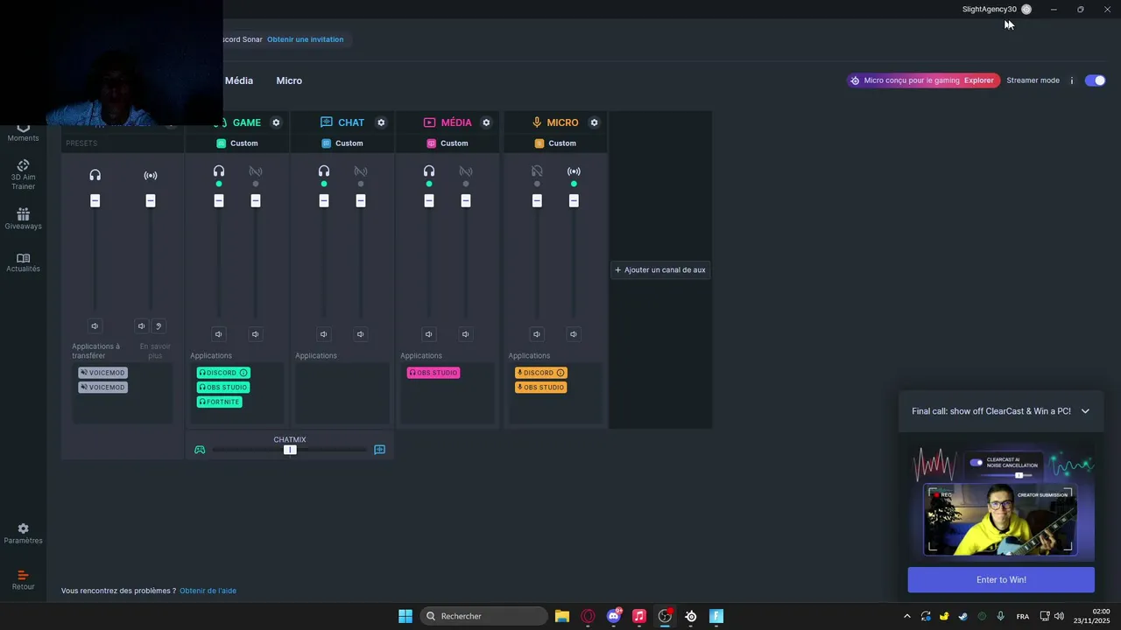This screenshot has width=1121, height=630.
Task: Open MICRO Custom preset dropdown
Action: [x=555, y=143]
